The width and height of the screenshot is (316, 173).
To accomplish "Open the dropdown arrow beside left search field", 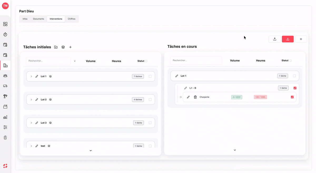I will pyautogui.click(x=75, y=61).
